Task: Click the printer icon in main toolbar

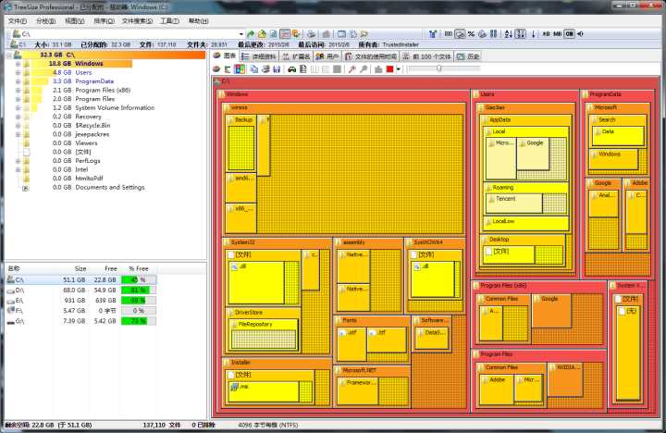Action: (x=312, y=34)
